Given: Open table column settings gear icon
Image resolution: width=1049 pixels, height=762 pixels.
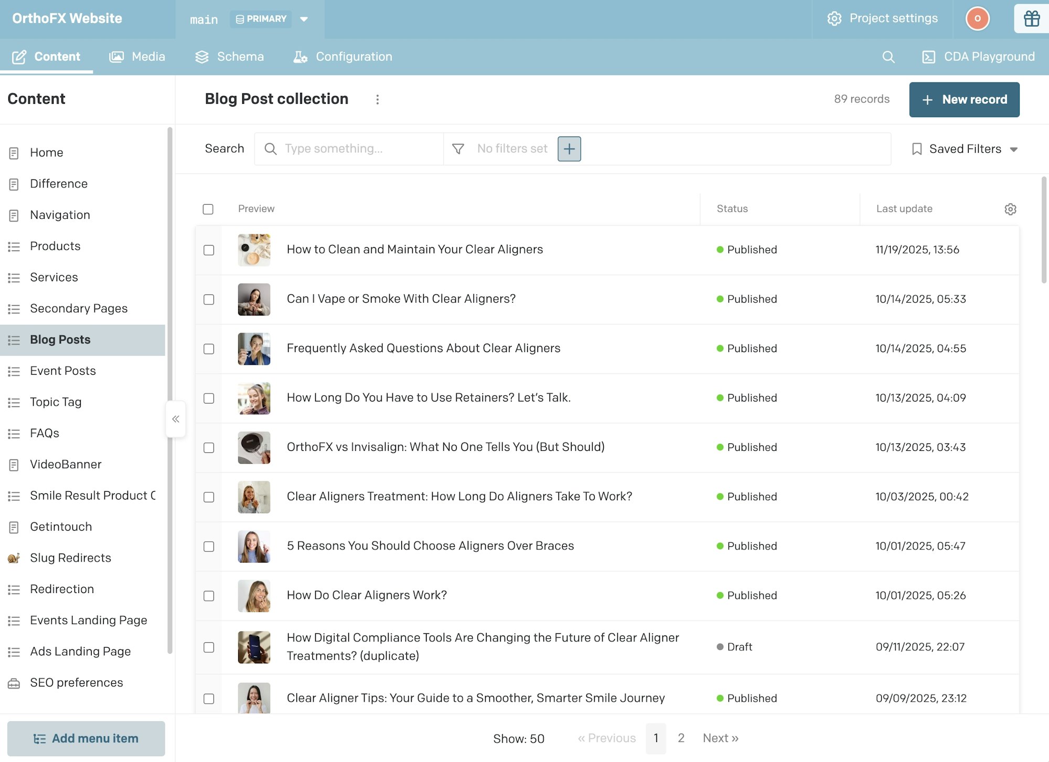Looking at the screenshot, I should point(1010,209).
